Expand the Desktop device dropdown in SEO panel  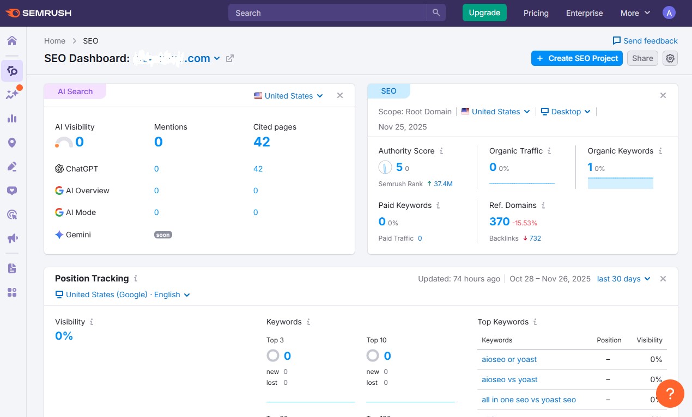pyautogui.click(x=566, y=112)
